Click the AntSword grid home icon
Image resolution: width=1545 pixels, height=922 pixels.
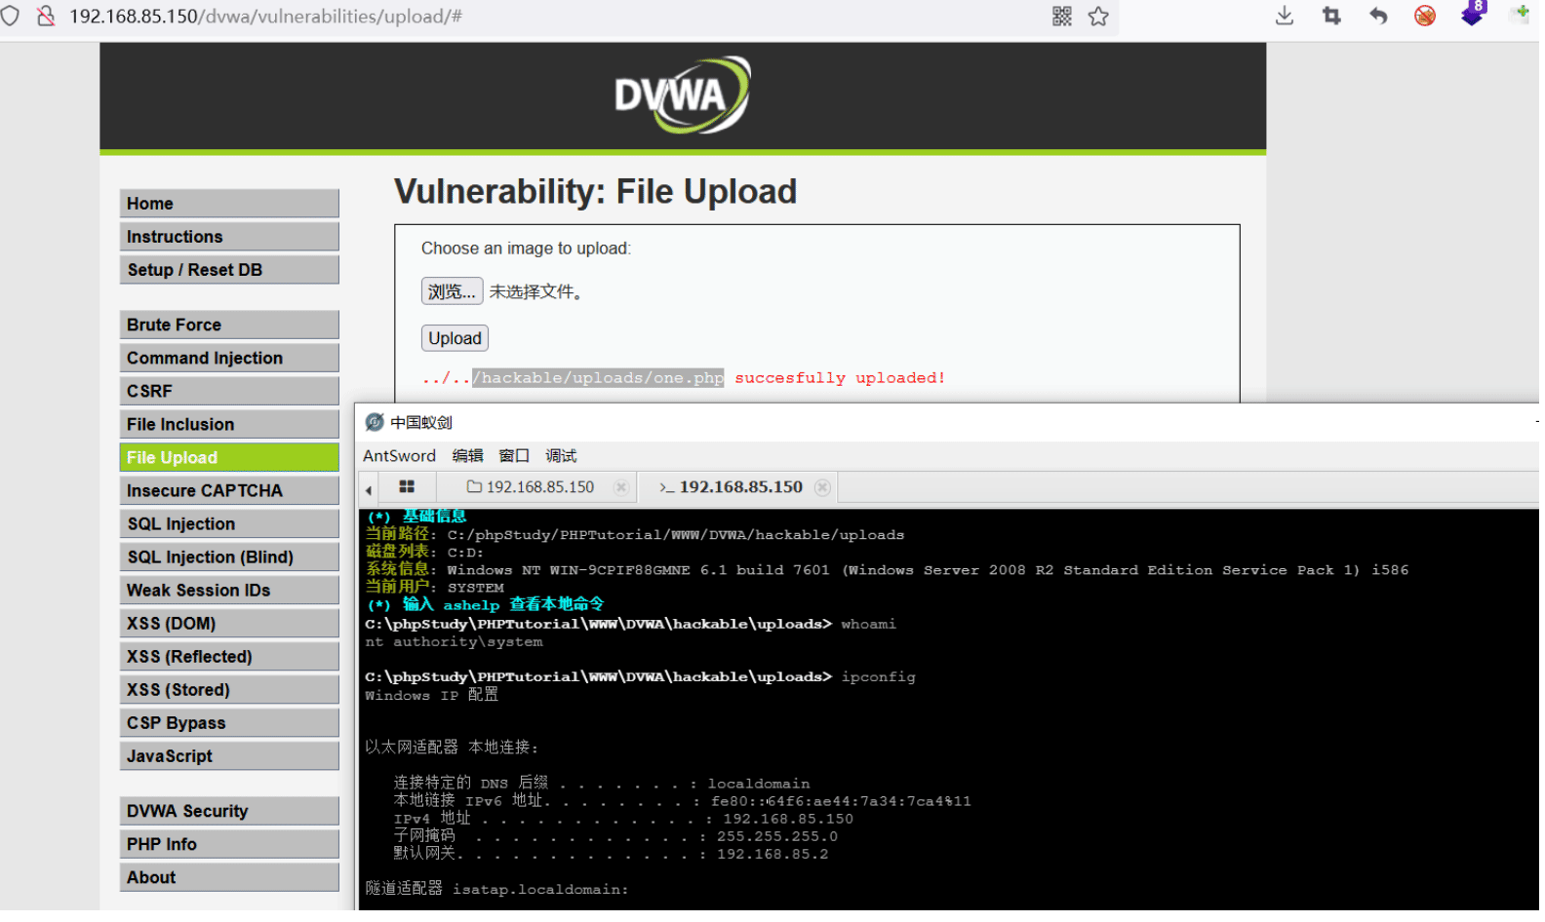click(409, 488)
